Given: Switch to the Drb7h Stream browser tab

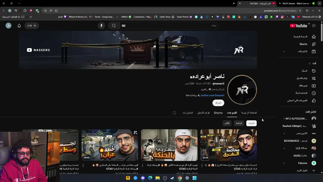Looking at the screenshot, I should pyautogui.click(x=297, y=4).
